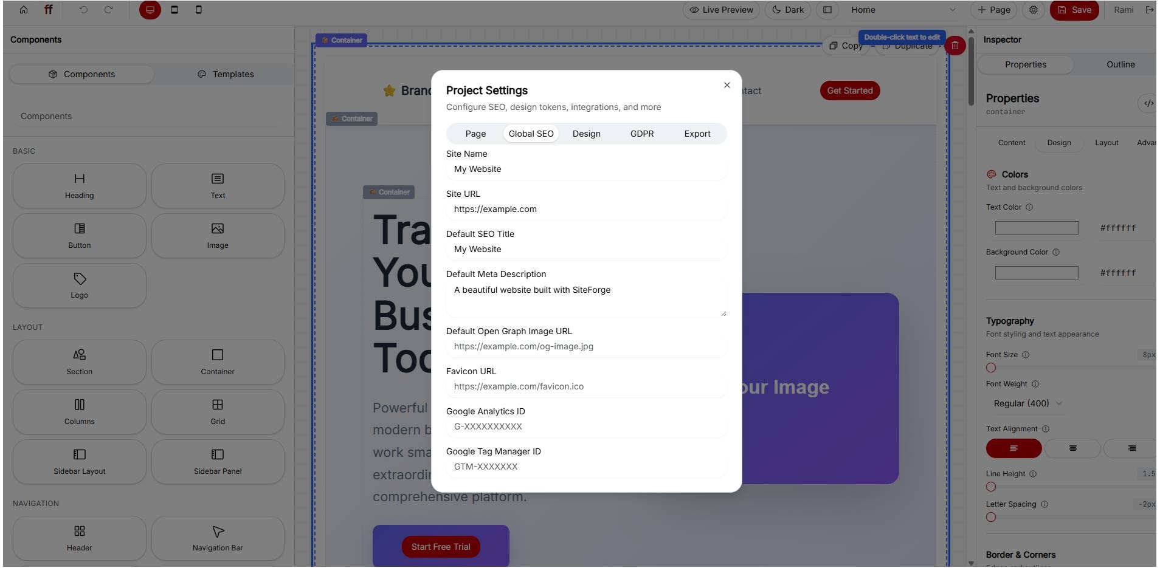The width and height of the screenshot is (1160, 568).
Task: Open the Outline tab in the Inspector
Action: pyautogui.click(x=1119, y=64)
